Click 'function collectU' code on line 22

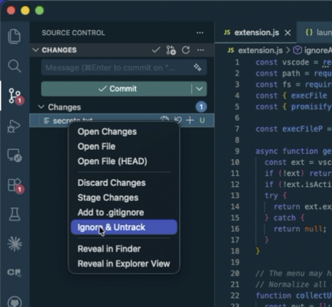(294, 295)
